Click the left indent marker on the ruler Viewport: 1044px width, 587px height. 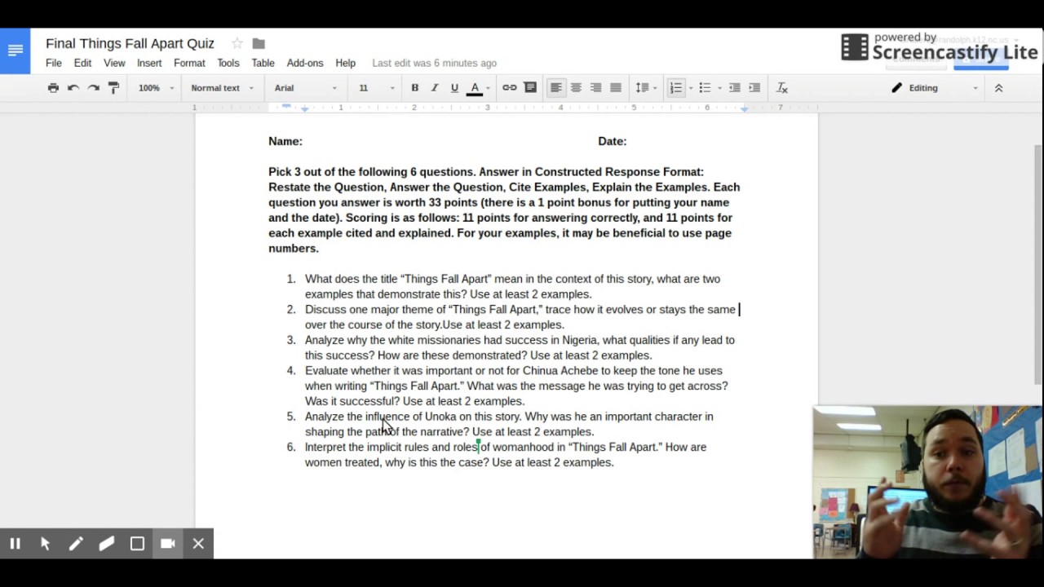point(304,108)
